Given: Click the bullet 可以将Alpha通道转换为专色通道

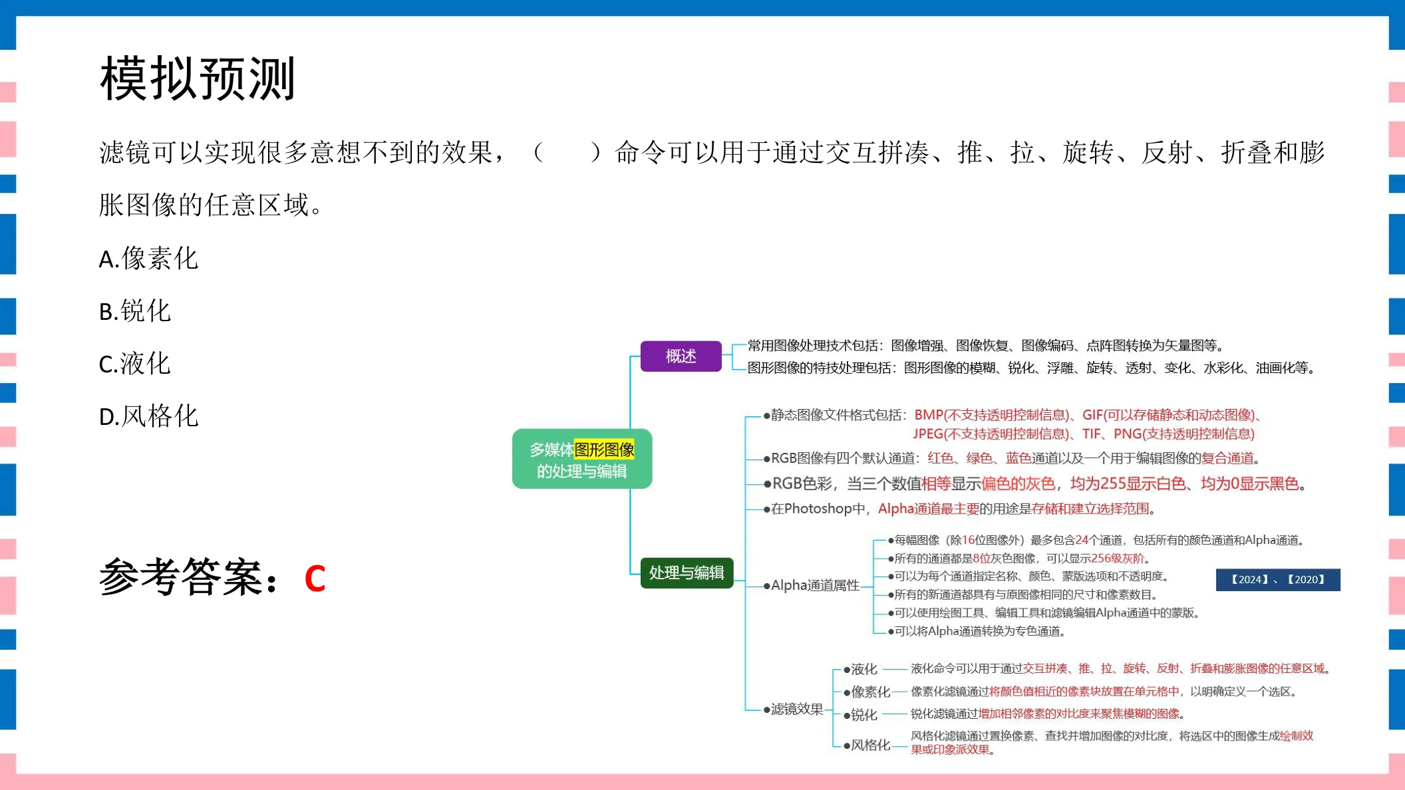Looking at the screenshot, I should 977,631.
